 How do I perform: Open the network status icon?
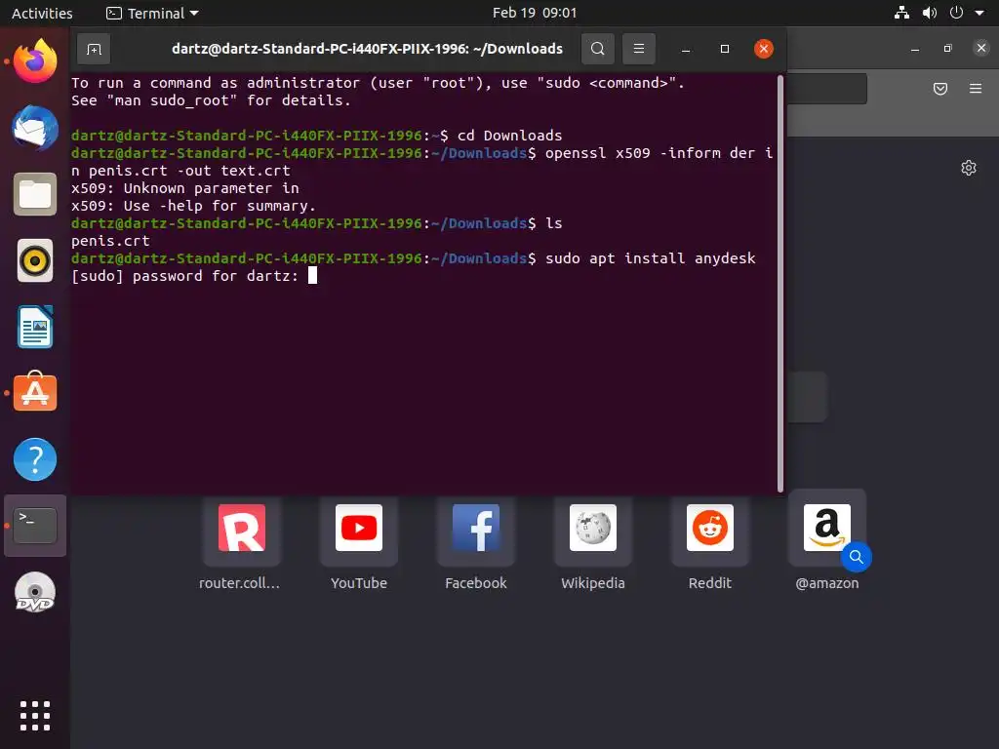(x=901, y=13)
